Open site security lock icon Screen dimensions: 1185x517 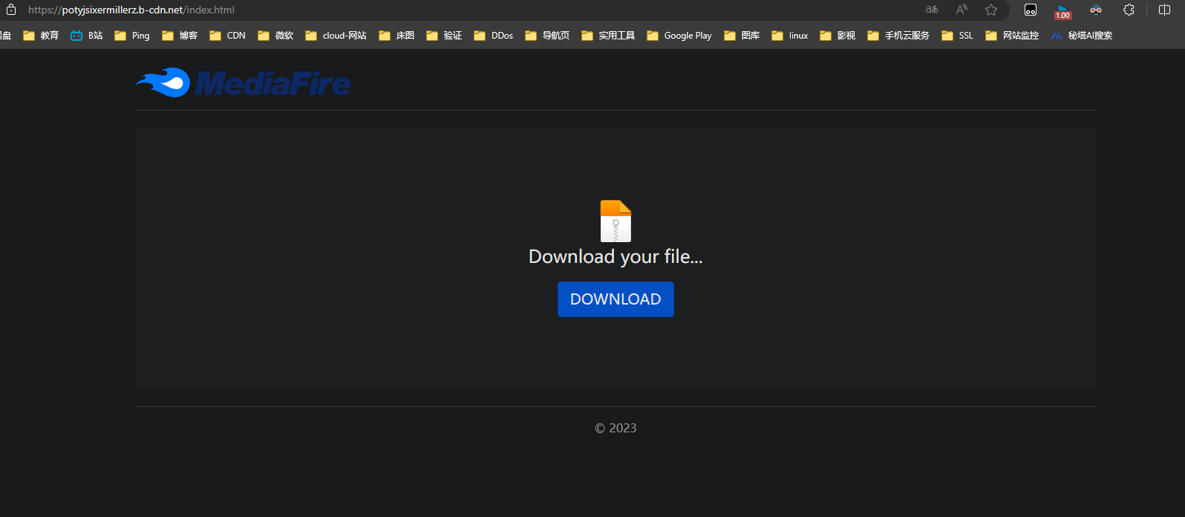(11, 10)
